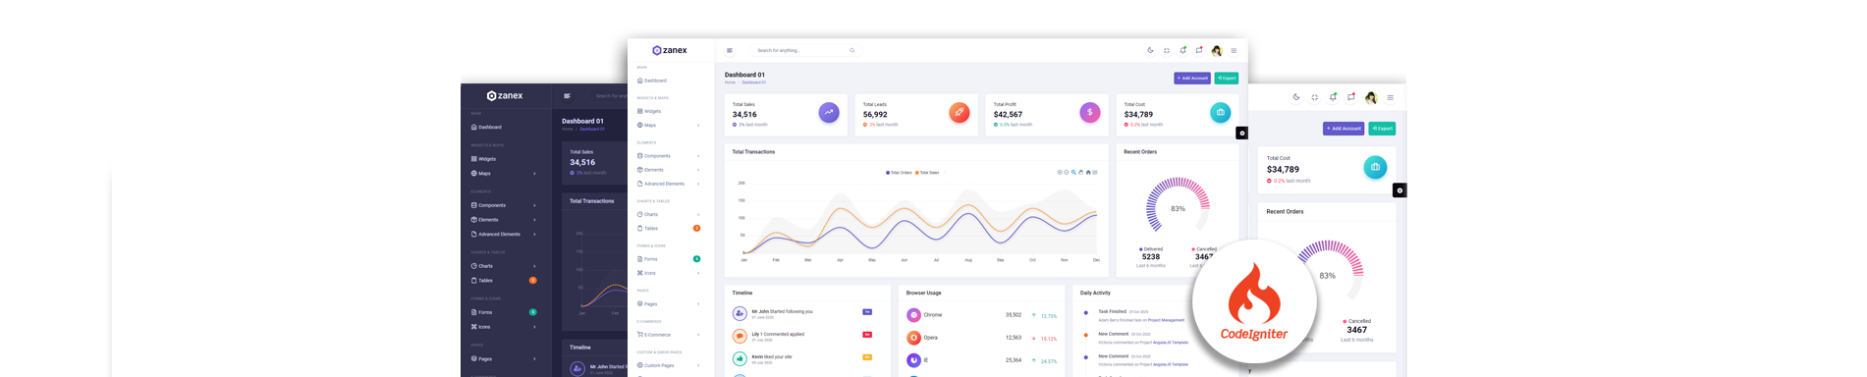Click Add Account button in the center window
The height and width of the screenshot is (377, 1867).
[x=1192, y=78]
